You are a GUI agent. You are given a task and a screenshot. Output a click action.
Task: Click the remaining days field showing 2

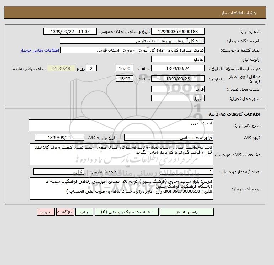[91, 69]
